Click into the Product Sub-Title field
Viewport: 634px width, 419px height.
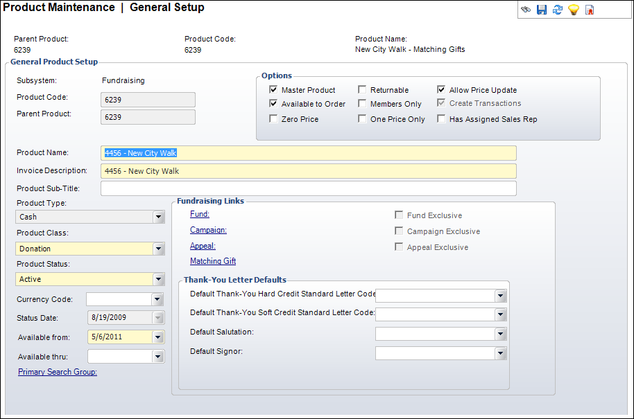pyautogui.click(x=308, y=188)
